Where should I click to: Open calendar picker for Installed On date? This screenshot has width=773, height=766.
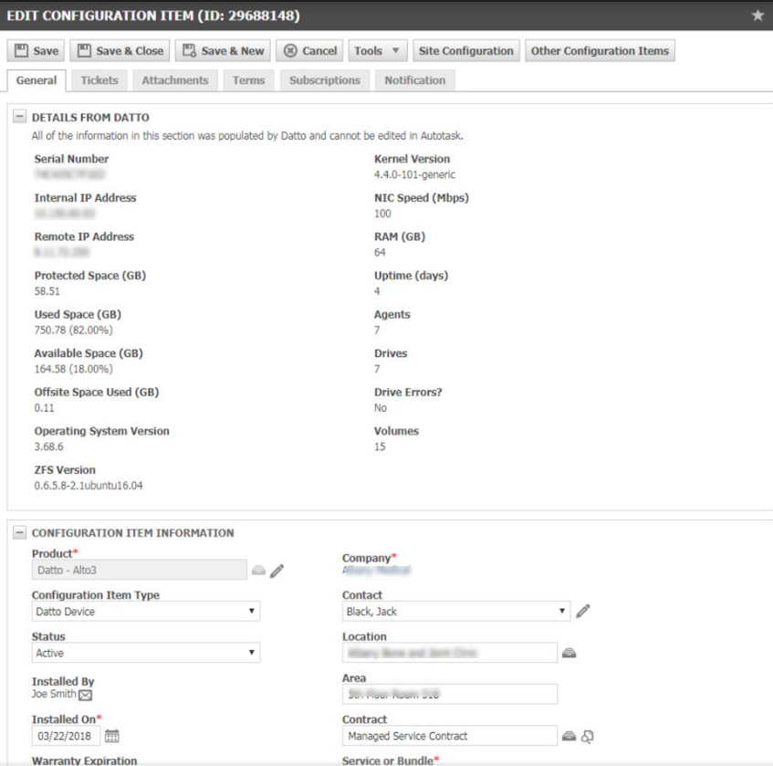[x=114, y=736]
